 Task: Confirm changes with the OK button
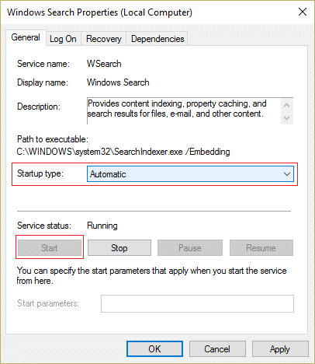[x=154, y=349]
